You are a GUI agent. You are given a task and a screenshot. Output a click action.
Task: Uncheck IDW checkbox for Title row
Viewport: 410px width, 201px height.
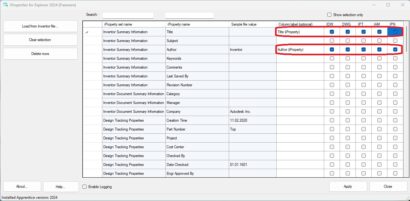click(x=332, y=32)
